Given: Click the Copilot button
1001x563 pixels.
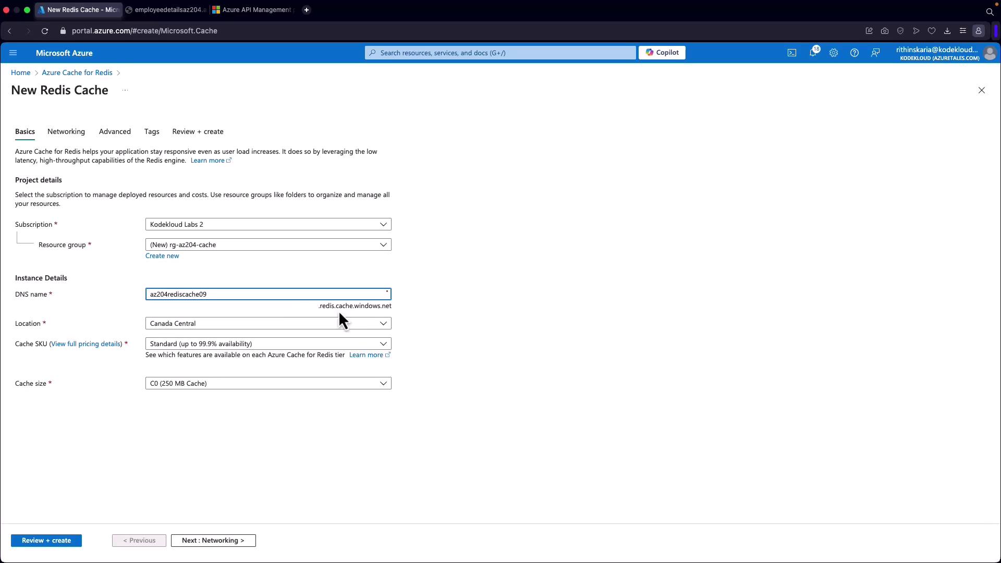Looking at the screenshot, I should 662,53.
